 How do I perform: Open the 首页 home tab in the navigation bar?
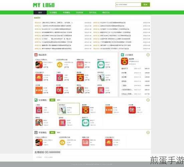[40, 12]
